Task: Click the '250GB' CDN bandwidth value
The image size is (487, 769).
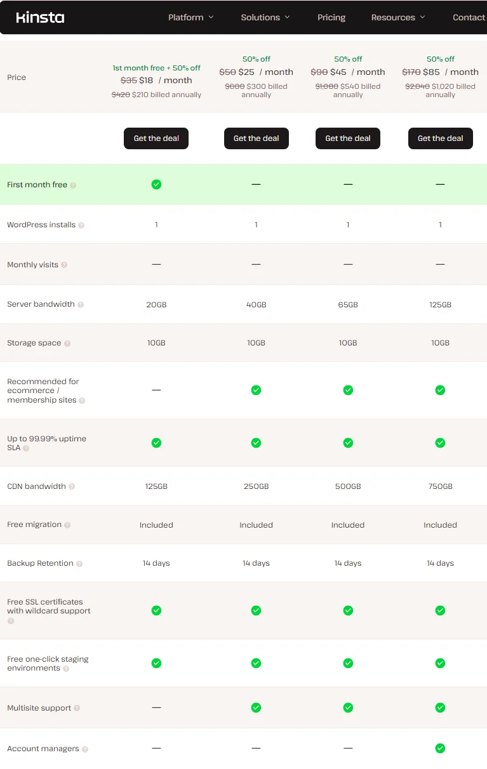Action: click(x=256, y=486)
